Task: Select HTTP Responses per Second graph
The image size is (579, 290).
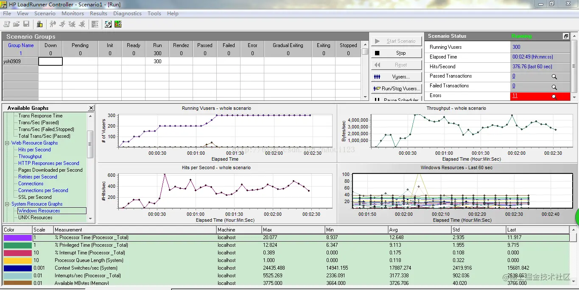Action: point(48,163)
